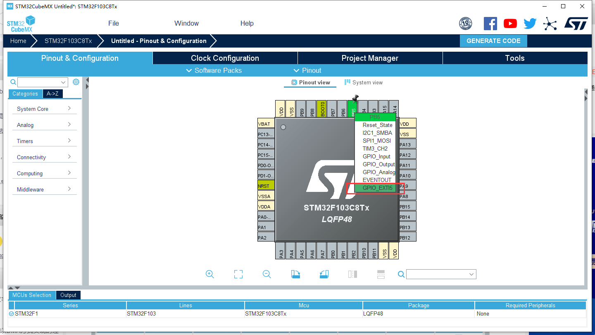Select EVENTOUT in the pin menu
The height and width of the screenshot is (335, 595).
click(x=376, y=180)
